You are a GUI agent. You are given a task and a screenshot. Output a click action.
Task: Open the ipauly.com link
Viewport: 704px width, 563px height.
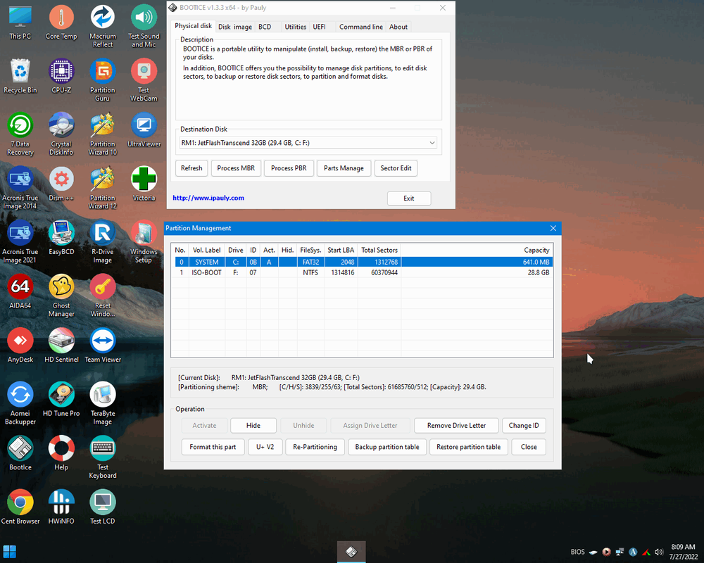pos(208,198)
